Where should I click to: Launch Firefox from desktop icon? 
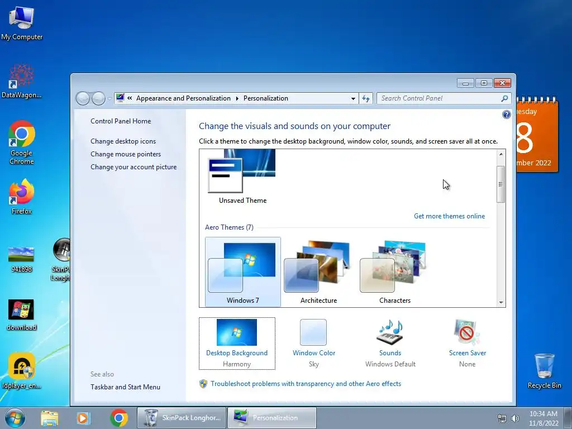pyautogui.click(x=22, y=196)
